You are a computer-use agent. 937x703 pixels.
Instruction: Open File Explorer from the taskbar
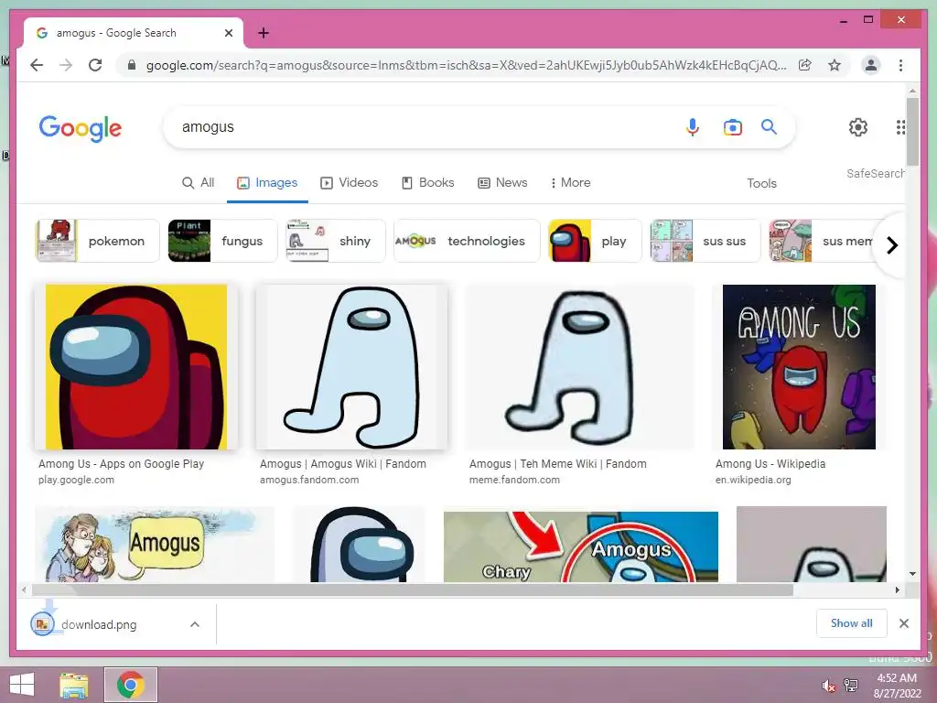(x=74, y=685)
